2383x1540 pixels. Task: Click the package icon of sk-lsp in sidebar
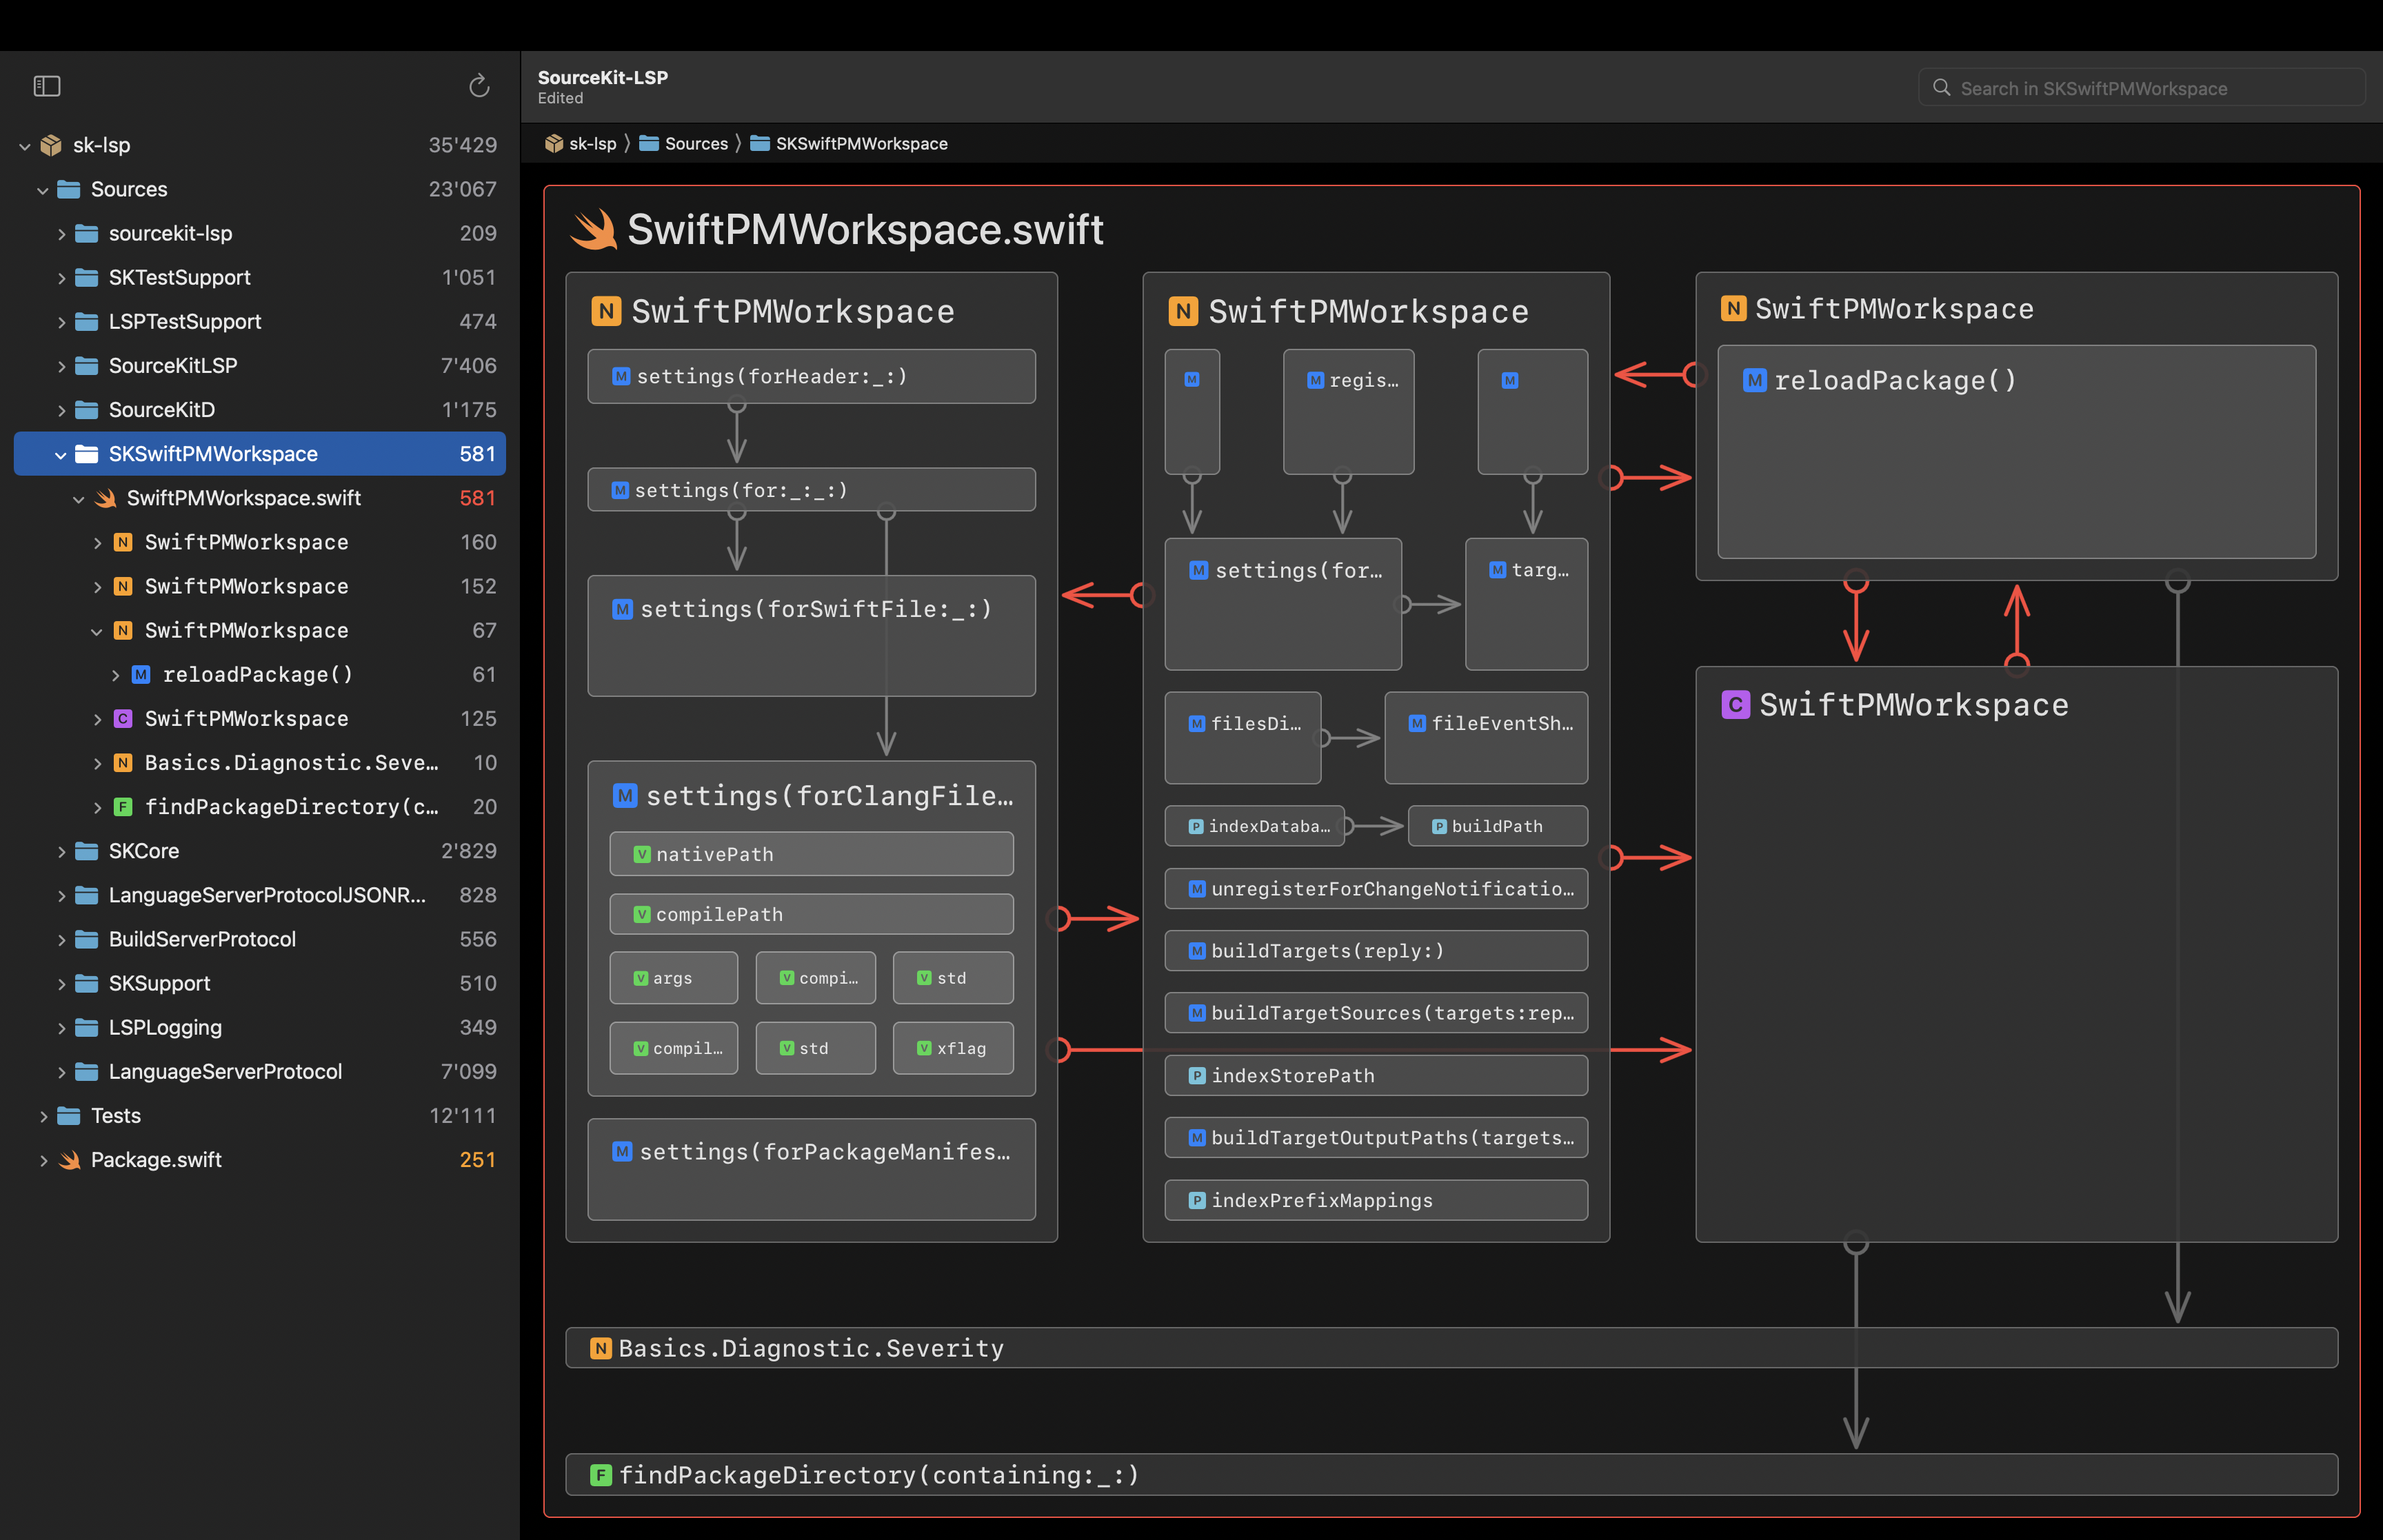tap(51, 146)
